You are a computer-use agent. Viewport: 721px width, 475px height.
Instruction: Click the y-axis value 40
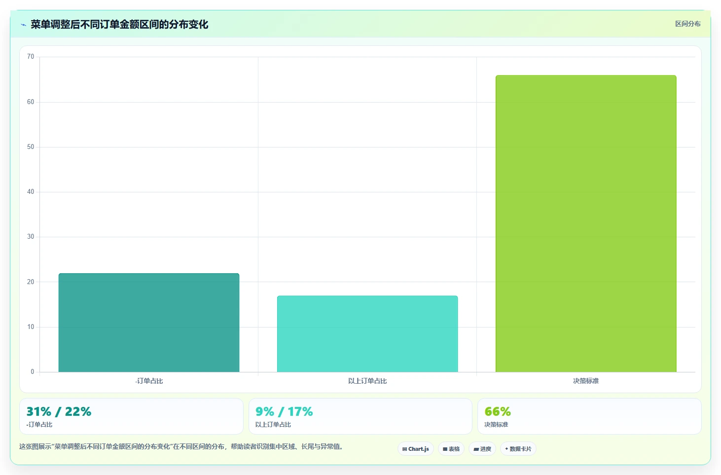[x=31, y=192]
